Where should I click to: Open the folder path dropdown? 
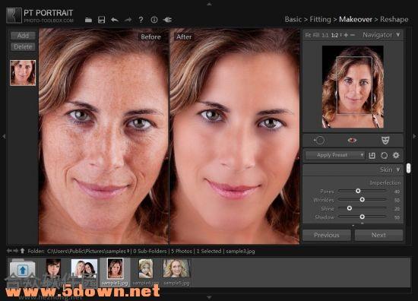128,251
